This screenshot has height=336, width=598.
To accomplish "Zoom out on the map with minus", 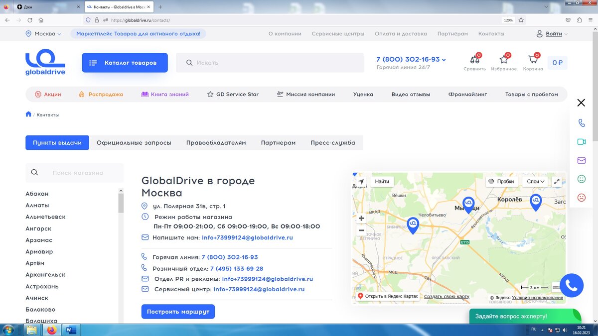I will [361, 230].
